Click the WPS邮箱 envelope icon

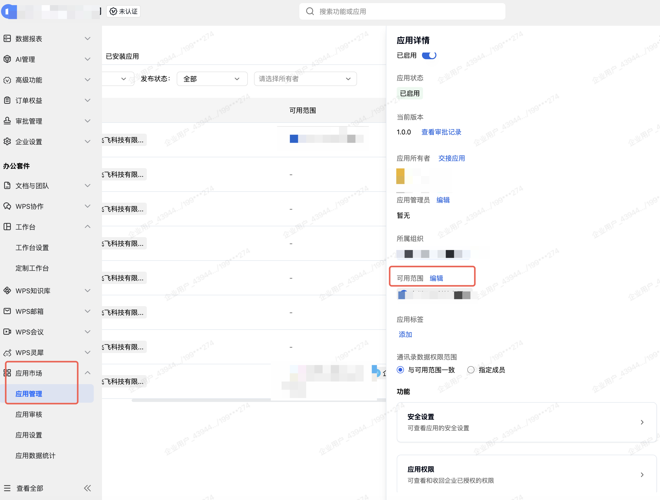point(7,311)
